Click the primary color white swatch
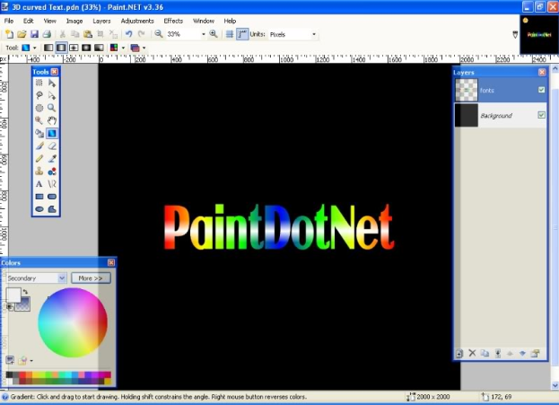Image resolution: width=559 pixels, height=405 pixels. pyautogui.click(x=13, y=295)
